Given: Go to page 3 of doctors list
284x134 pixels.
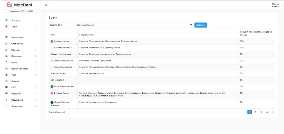Looking at the screenshot, I should 261,112.
